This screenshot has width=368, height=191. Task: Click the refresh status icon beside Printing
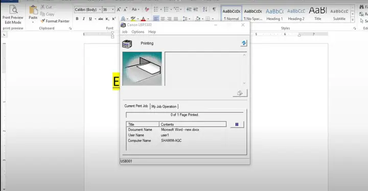coord(244,43)
